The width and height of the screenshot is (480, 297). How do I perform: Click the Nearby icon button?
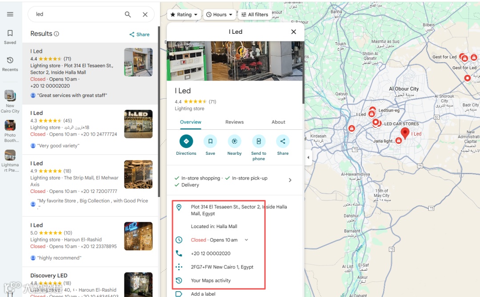tap(235, 141)
